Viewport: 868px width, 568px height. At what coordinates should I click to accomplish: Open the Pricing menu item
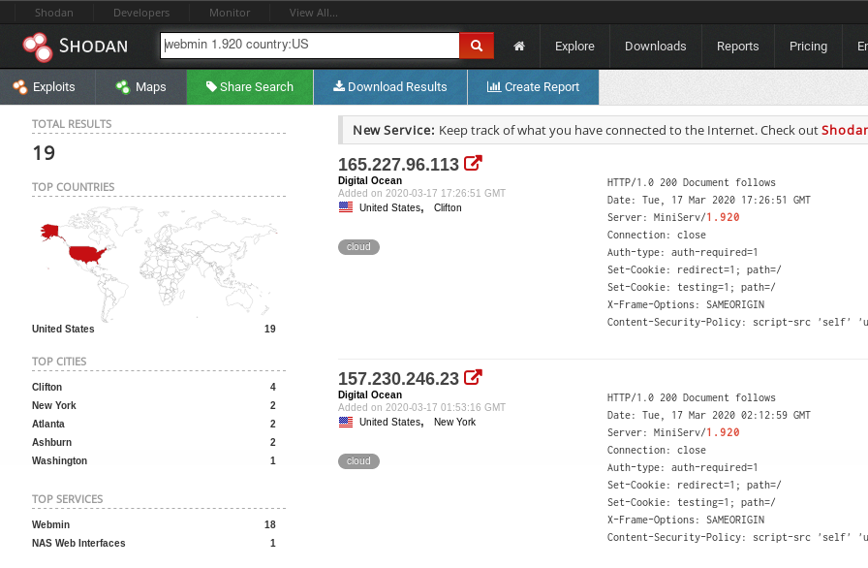pyautogui.click(x=808, y=46)
